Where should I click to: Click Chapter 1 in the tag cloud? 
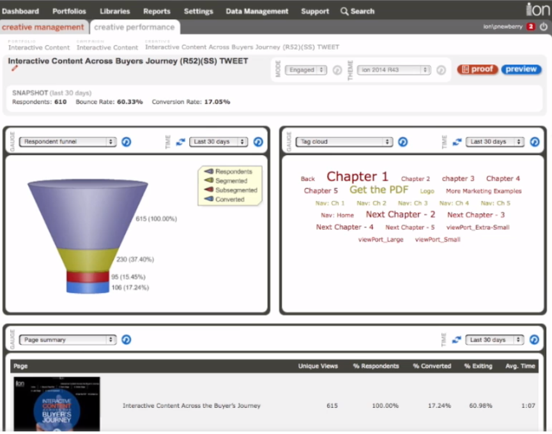(x=357, y=177)
